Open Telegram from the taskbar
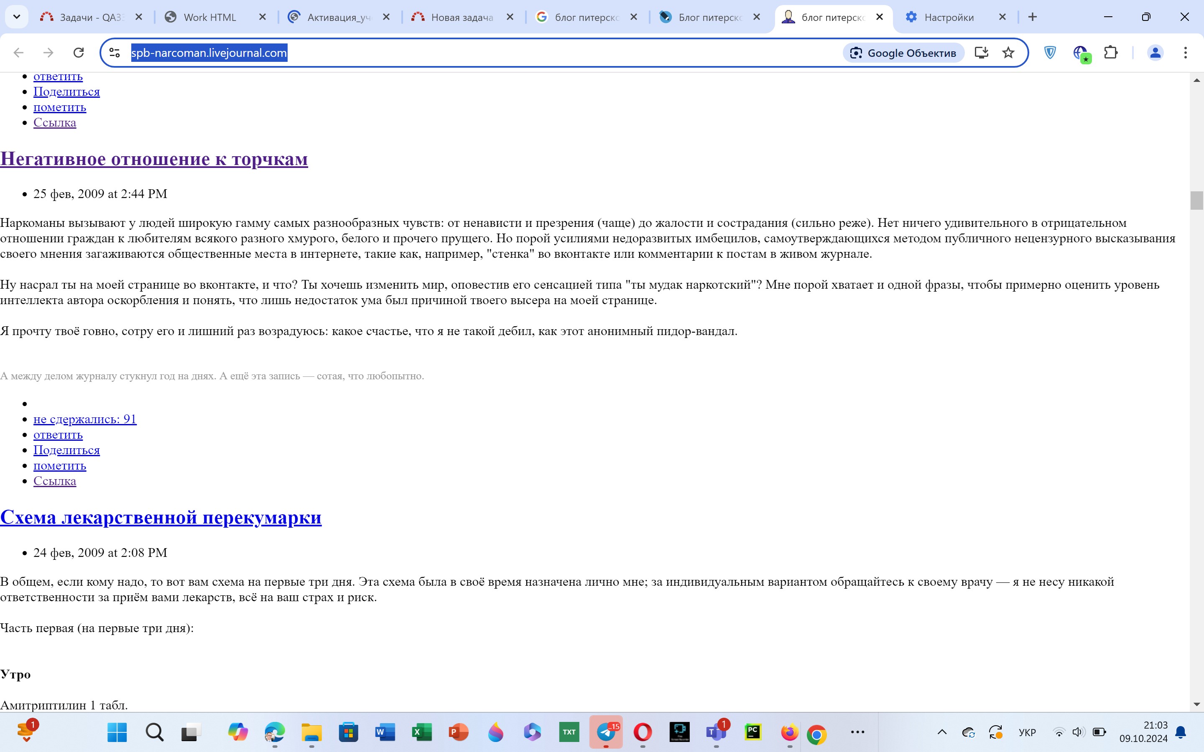The height and width of the screenshot is (752, 1204). pyautogui.click(x=605, y=732)
